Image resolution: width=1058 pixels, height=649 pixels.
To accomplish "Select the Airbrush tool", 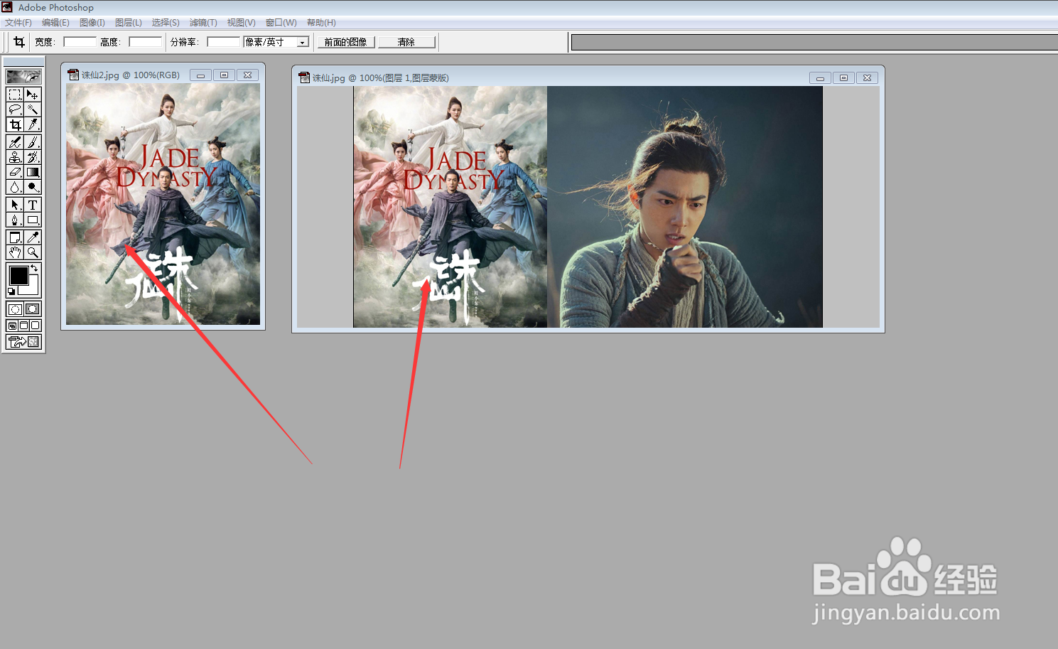I will tap(15, 142).
